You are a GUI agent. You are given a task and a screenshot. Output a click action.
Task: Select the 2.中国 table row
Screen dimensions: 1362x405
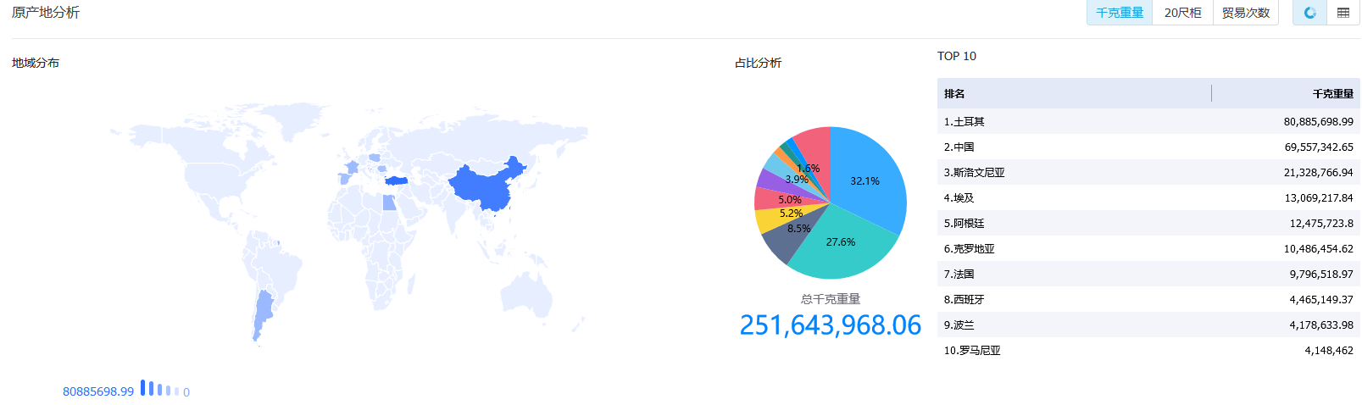(1148, 147)
